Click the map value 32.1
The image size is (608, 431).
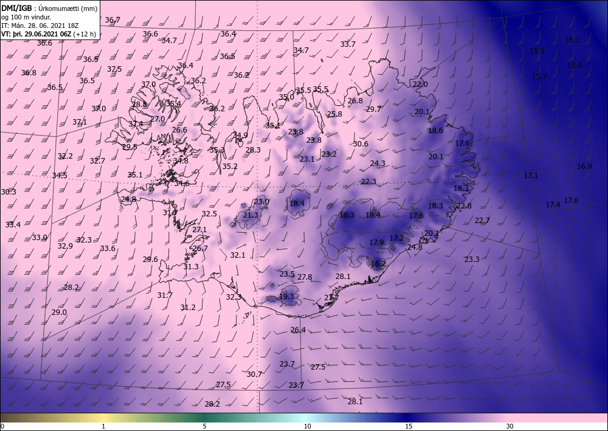238,255
